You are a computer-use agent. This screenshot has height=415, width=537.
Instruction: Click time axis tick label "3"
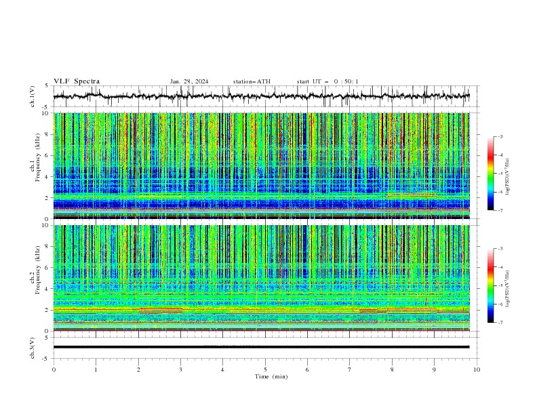tap(180, 370)
